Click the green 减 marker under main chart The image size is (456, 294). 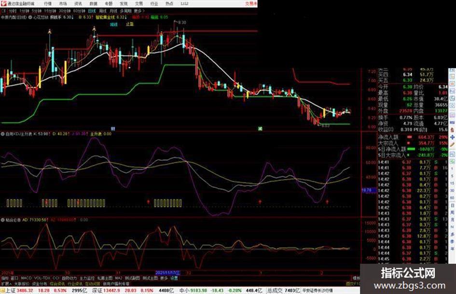tap(260, 128)
